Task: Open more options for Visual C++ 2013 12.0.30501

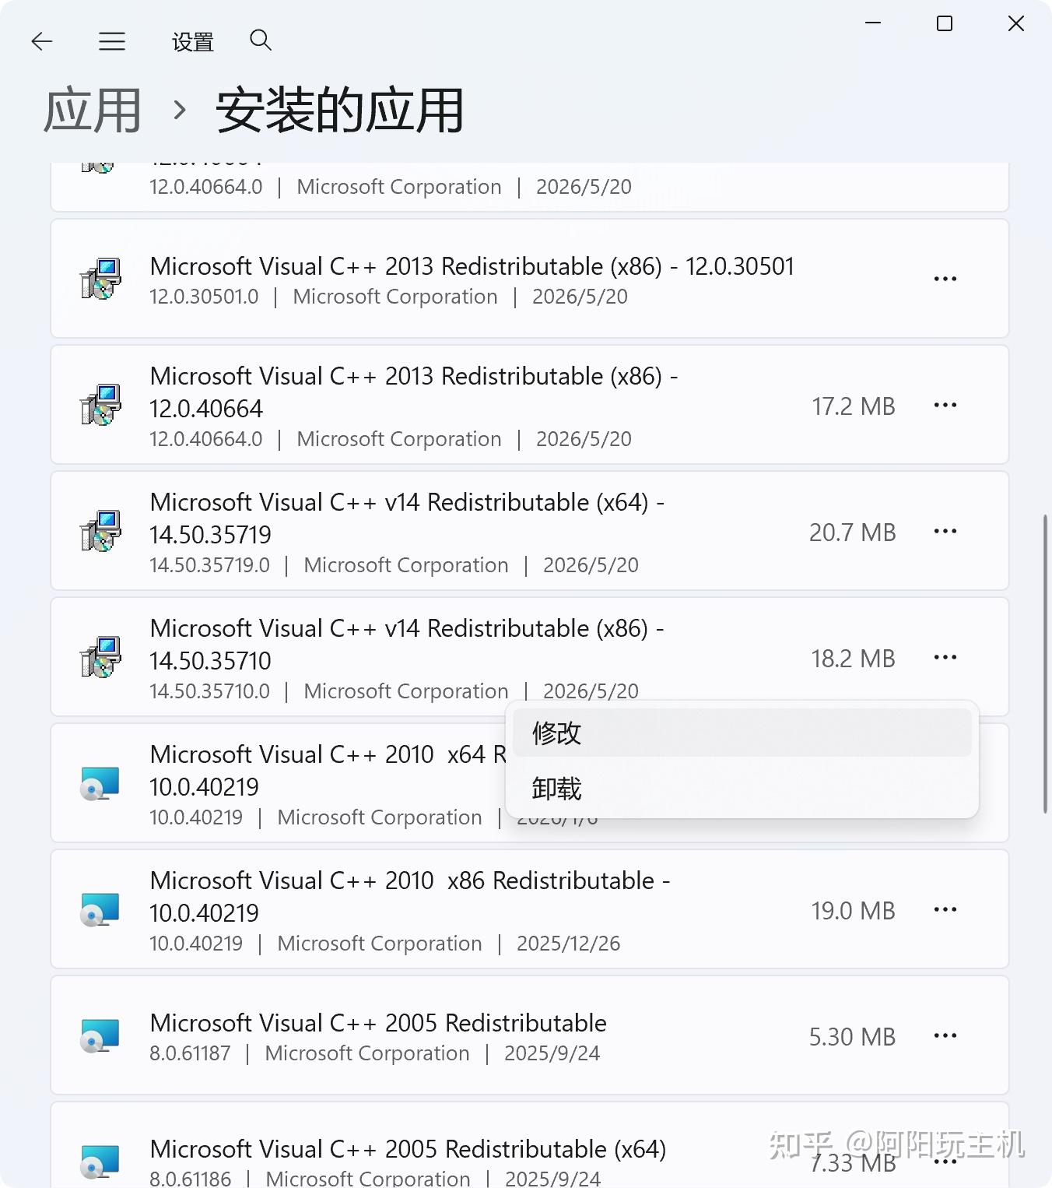Action: 945,279
